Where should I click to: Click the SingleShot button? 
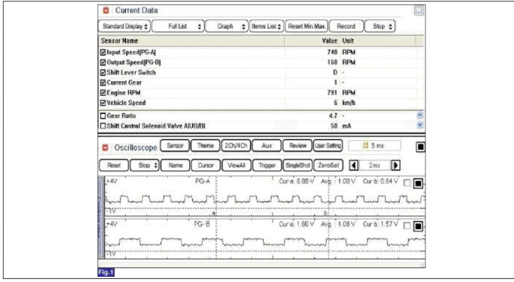(298, 165)
